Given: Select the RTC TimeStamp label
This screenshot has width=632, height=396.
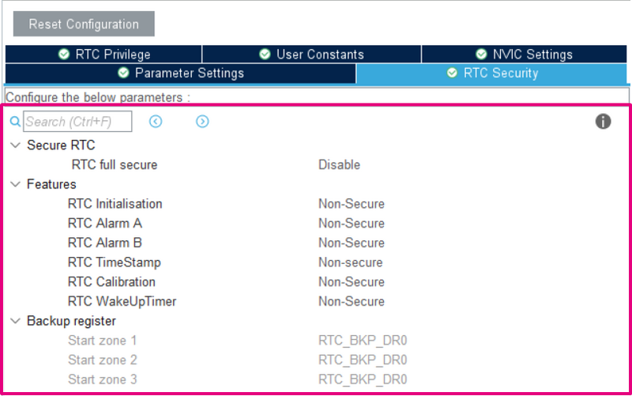Looking at the screenshot, I should pyautogui.click(x=114, y=262).
